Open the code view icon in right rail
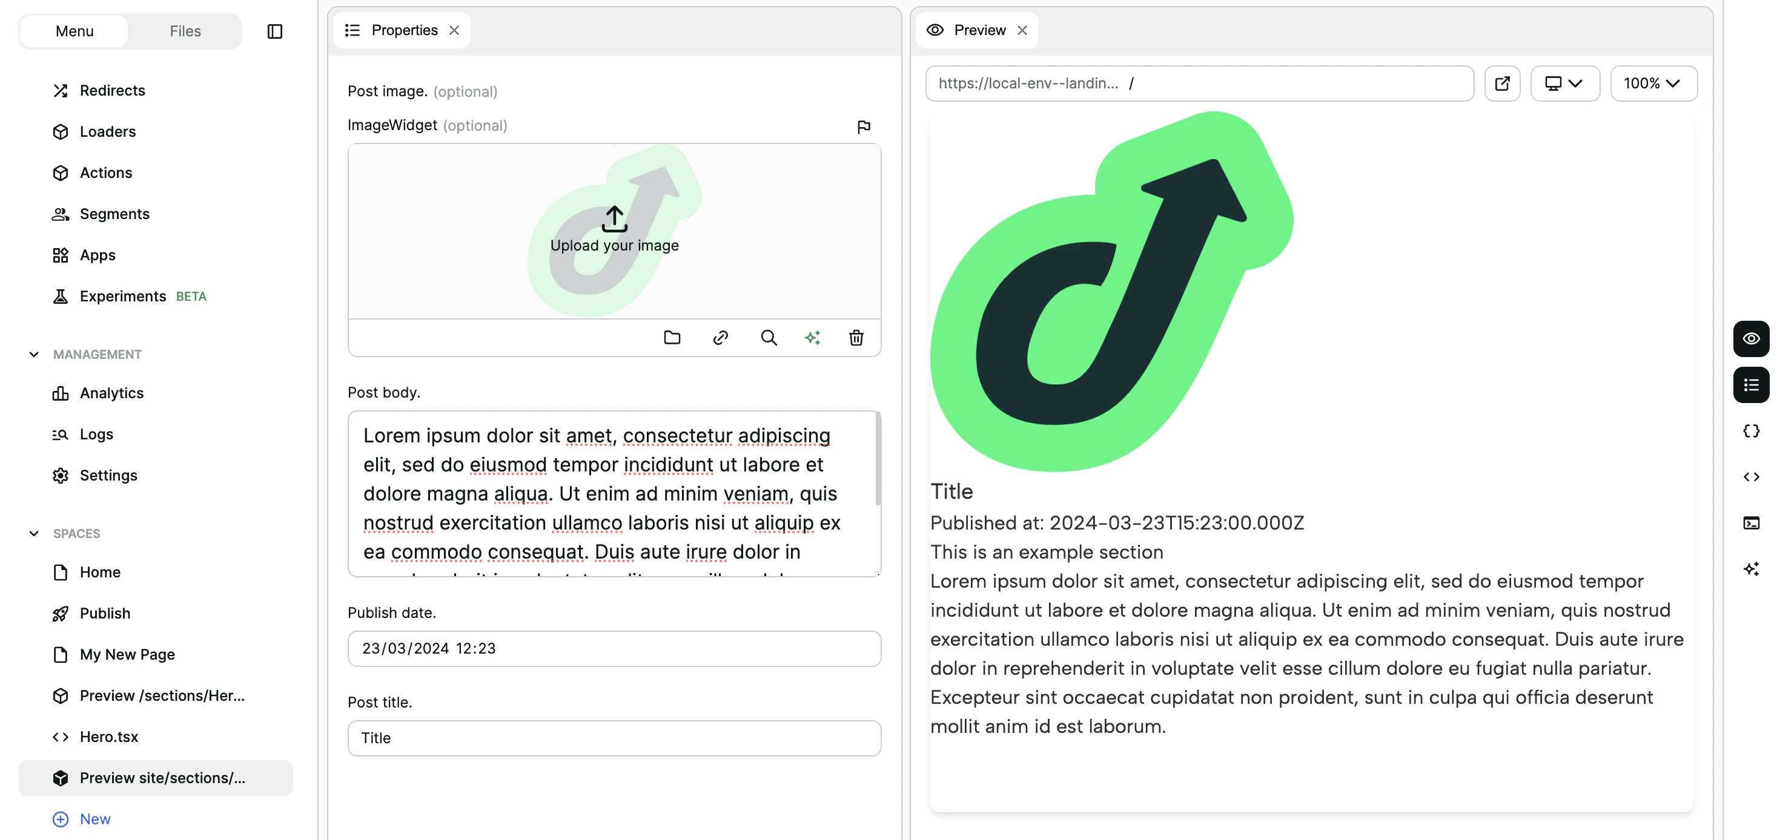Viewport: 1777px width, 840px height. coord(1751,477)
